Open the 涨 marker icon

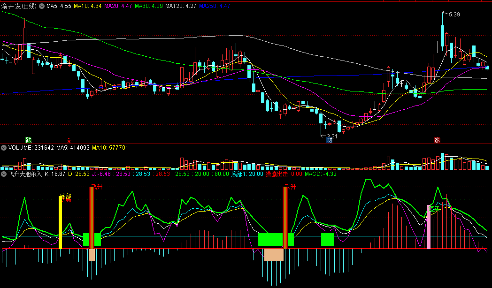(437, 140)
